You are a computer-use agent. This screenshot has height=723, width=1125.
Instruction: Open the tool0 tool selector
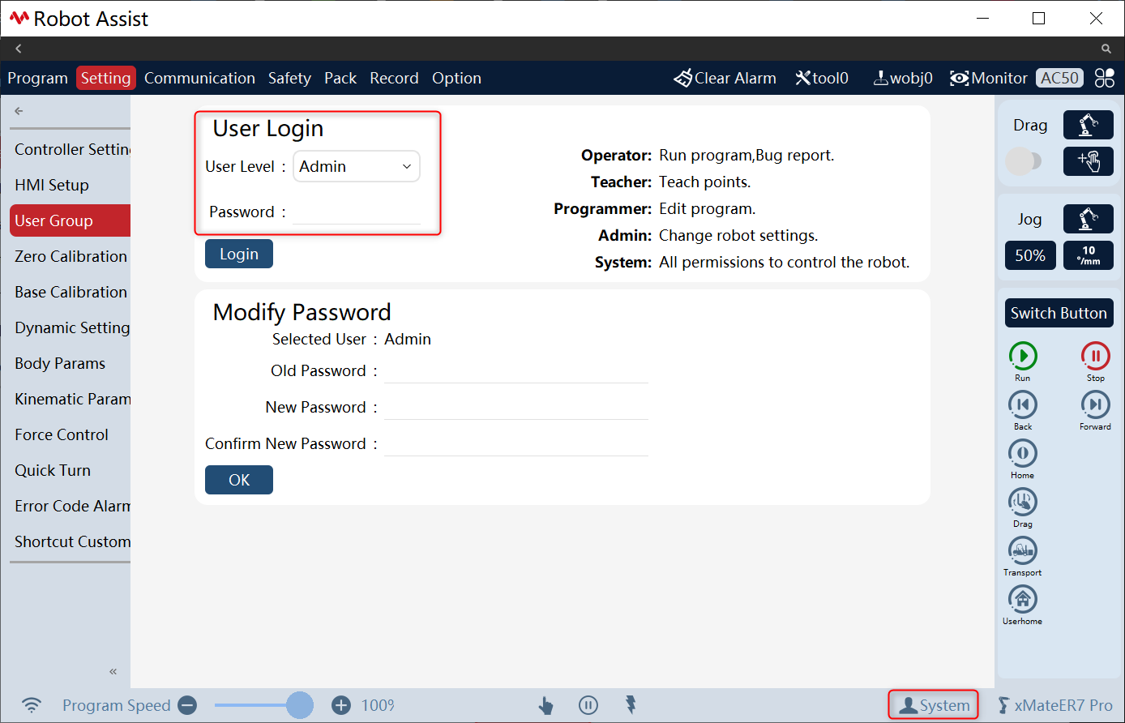click(x=822, y=78)
